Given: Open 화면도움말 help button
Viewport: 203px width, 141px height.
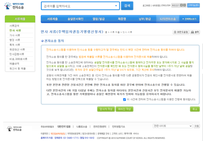Looking at the screenshot, I should (x=181, y=32).
